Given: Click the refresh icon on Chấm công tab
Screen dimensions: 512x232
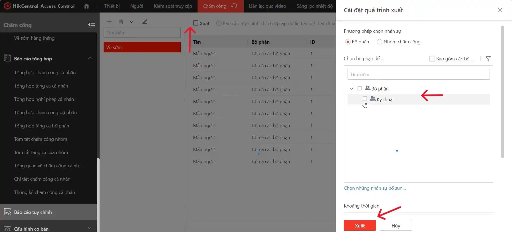Looking at the screenshot, I should [234, 6].
